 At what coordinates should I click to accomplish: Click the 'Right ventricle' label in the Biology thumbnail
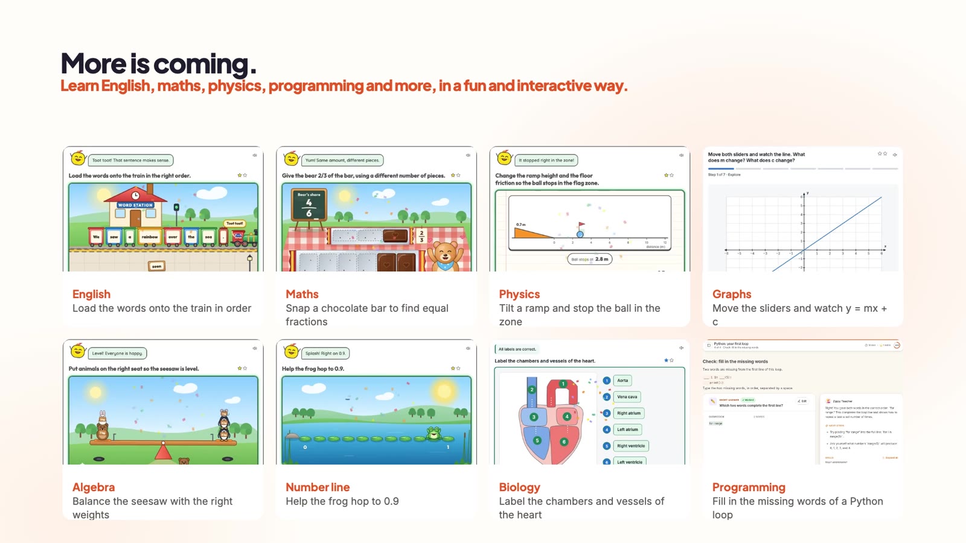pos(631,446)
